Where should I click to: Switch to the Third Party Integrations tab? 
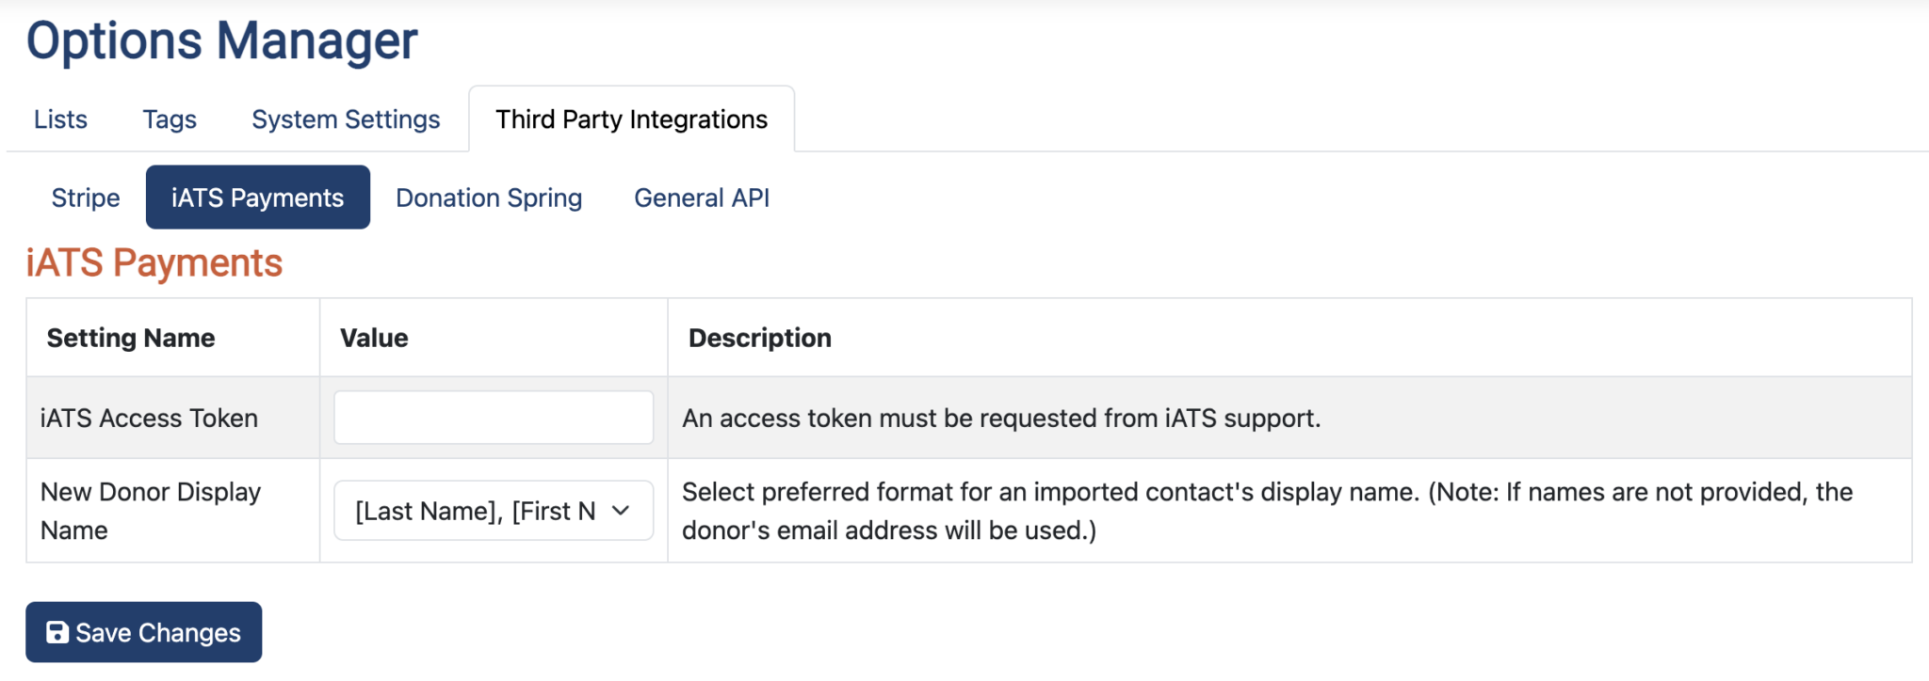coord(630,119)
